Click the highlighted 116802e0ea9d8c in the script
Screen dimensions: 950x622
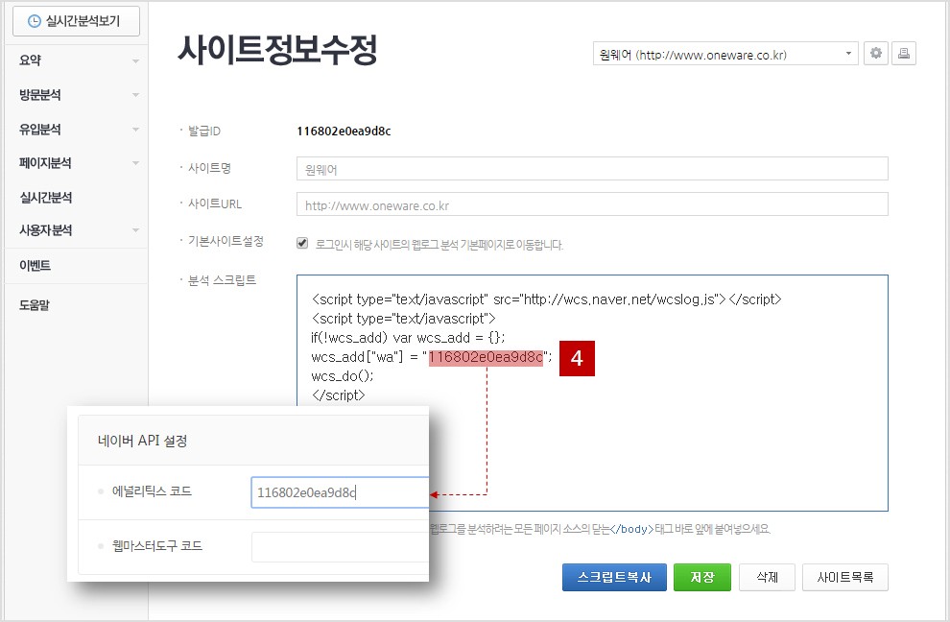coord(486,357)
